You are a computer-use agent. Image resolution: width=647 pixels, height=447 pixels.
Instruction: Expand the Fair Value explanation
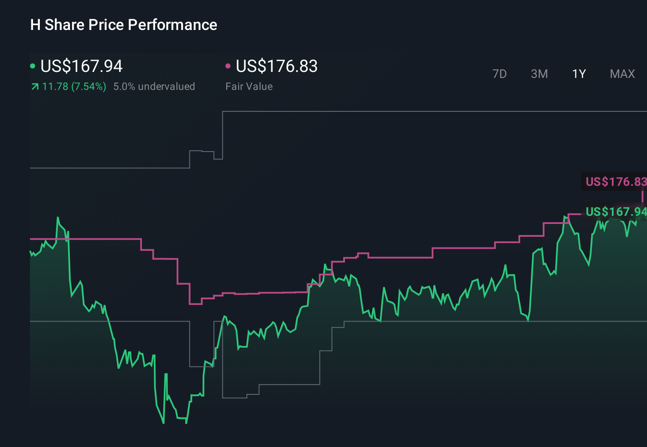coord(249,86)
